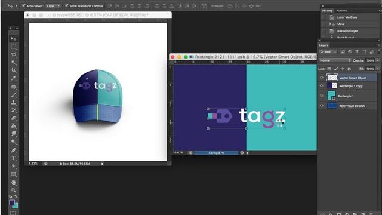Swap foreground and background colors
Viewport: 382px width, 215px height.
(16, 196)
